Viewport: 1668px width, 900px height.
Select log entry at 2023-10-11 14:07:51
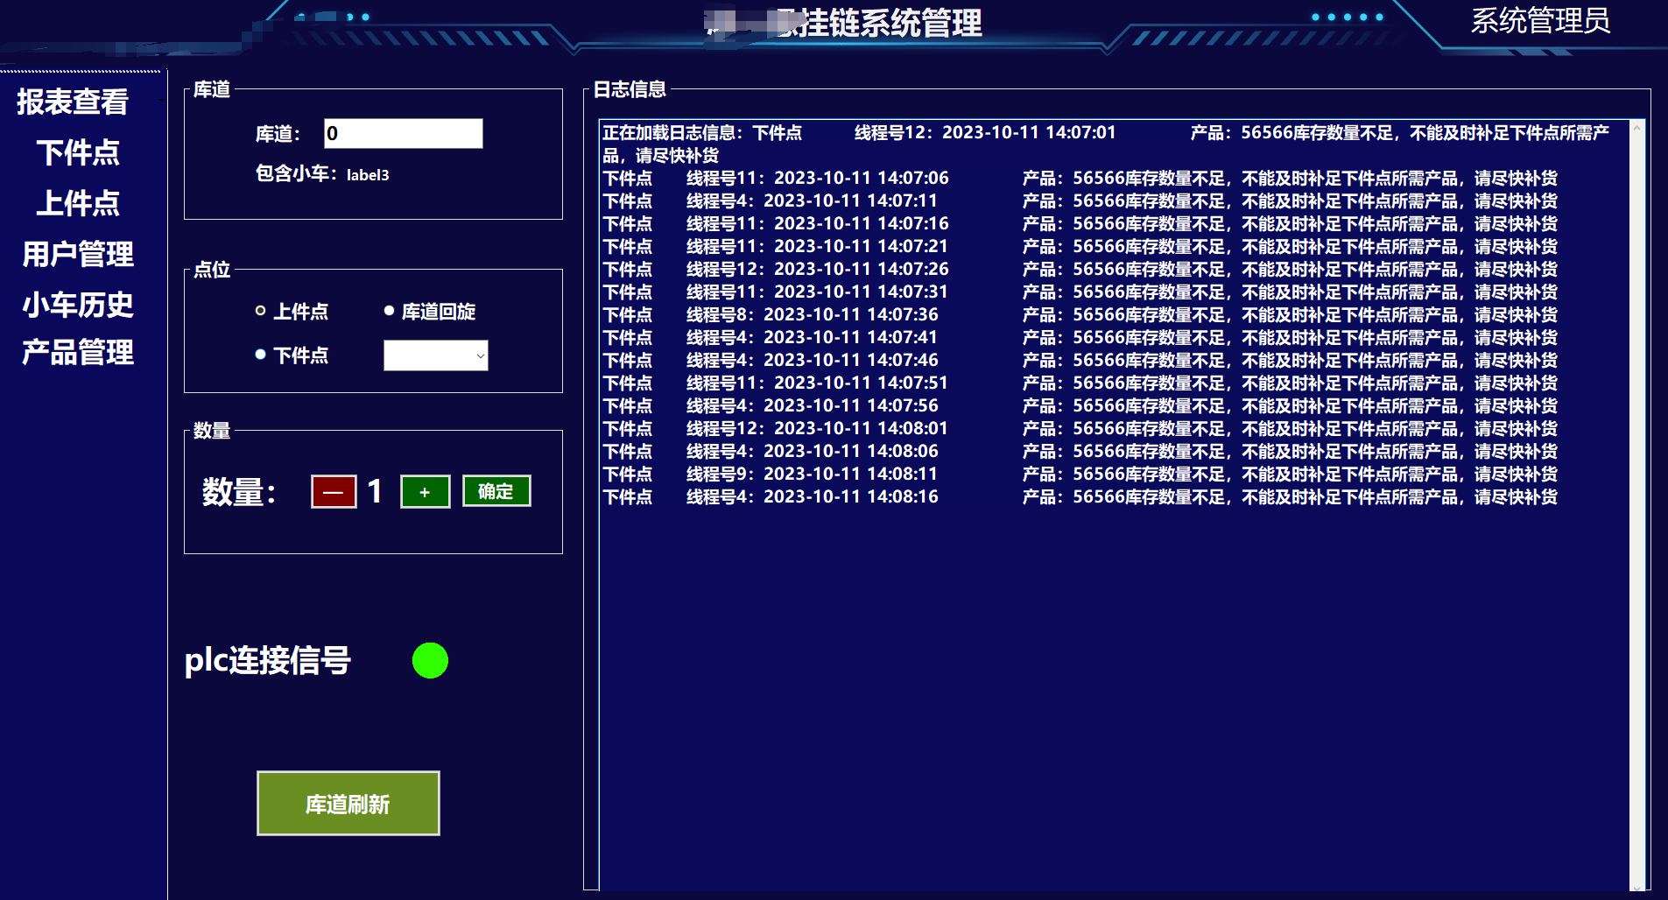(1080, 383)
